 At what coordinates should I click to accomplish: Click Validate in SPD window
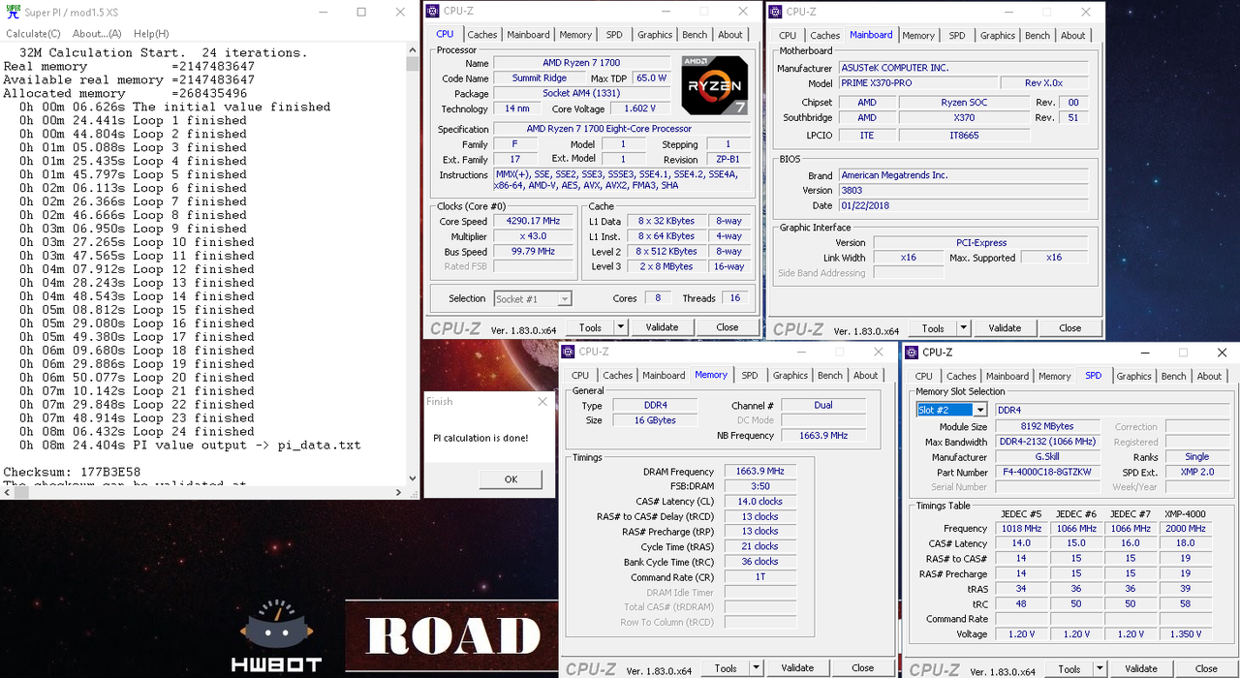(x=1140, y=668)
